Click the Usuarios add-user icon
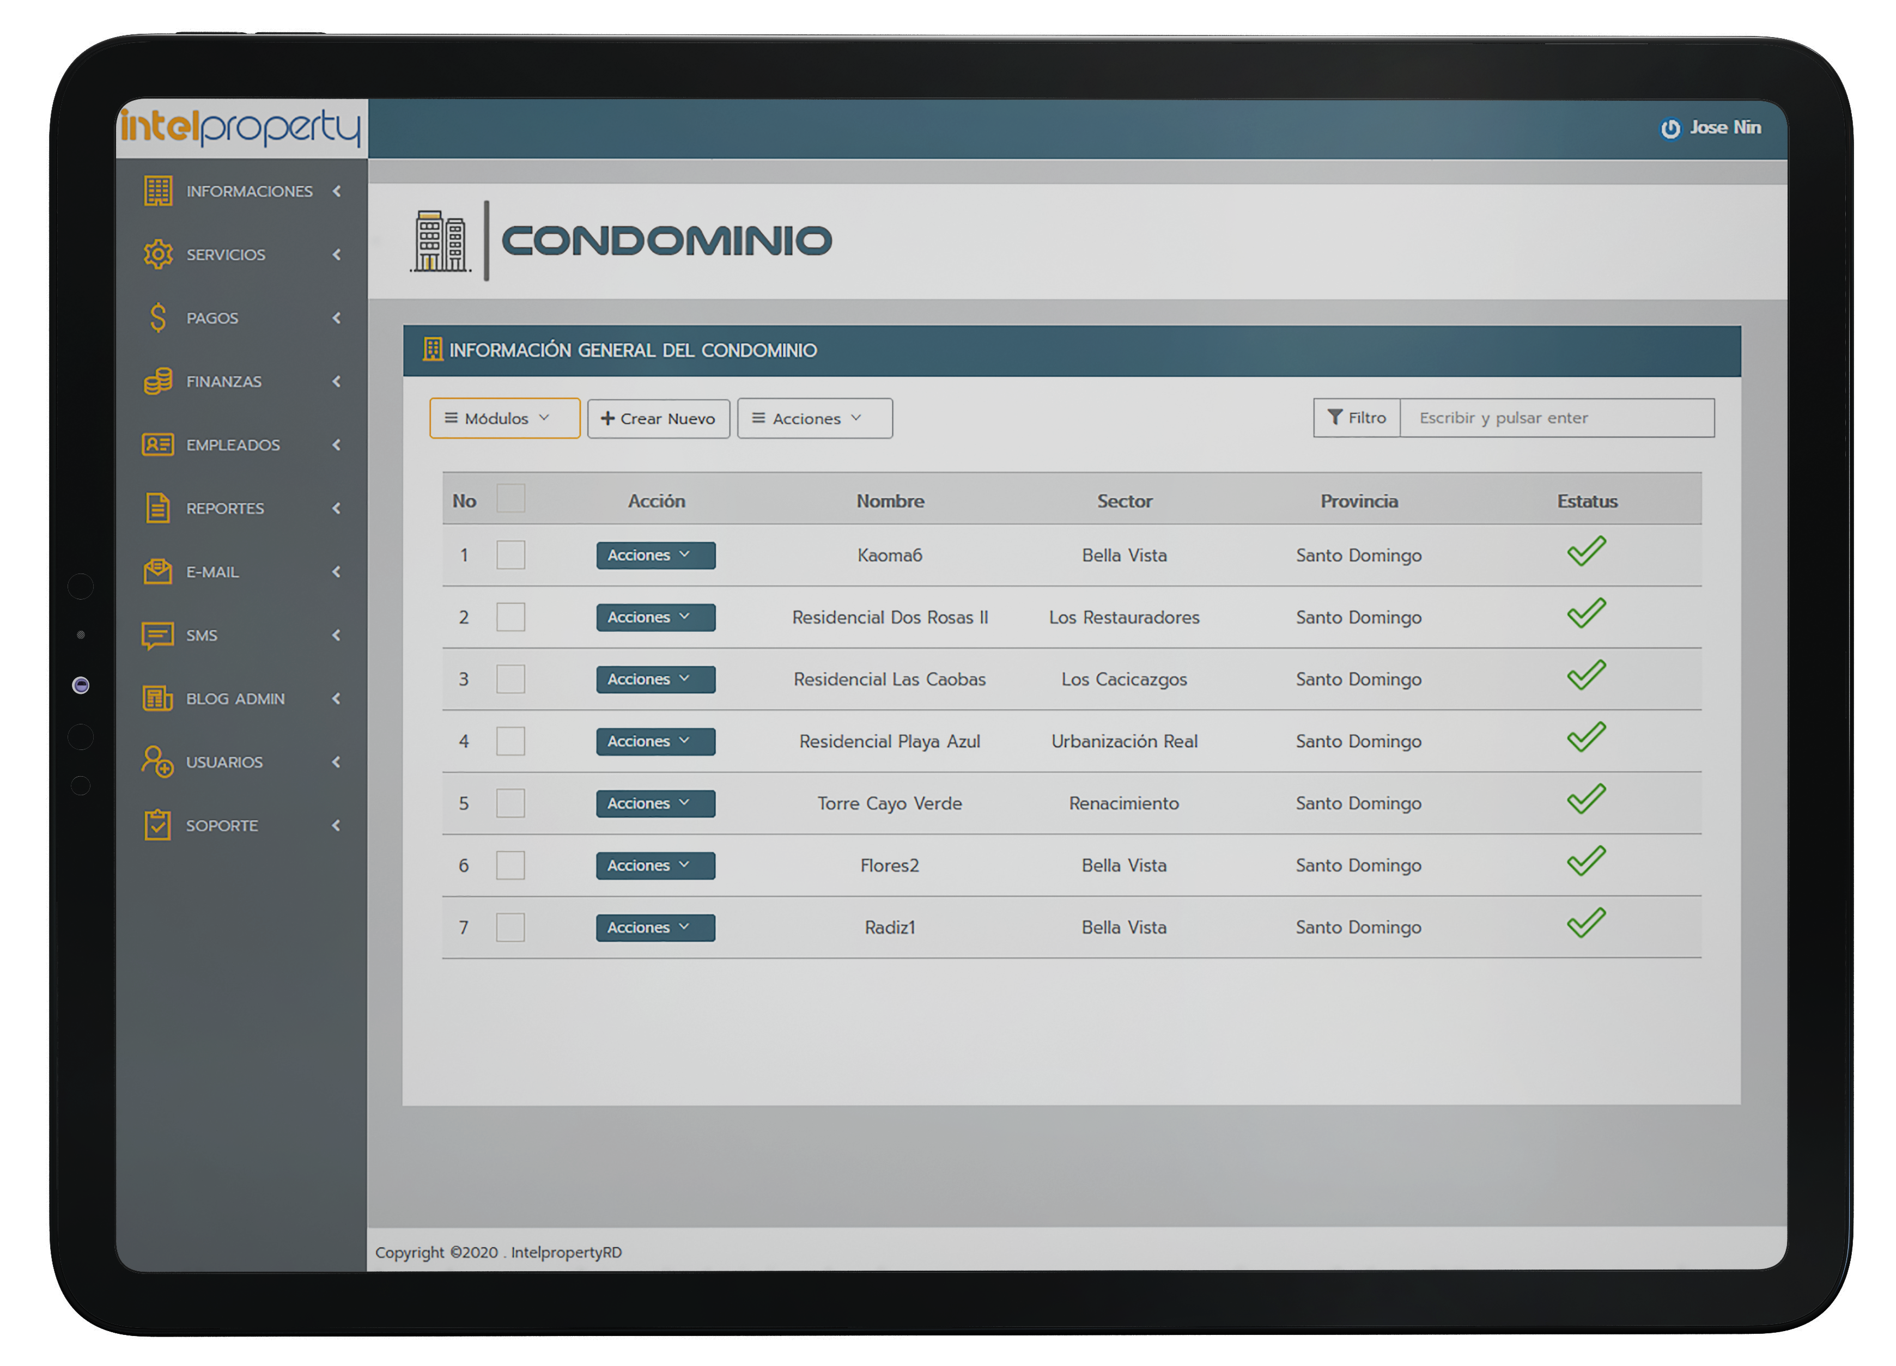The height and width of the screenshot is (1366, 1896). tap(157, 761)
